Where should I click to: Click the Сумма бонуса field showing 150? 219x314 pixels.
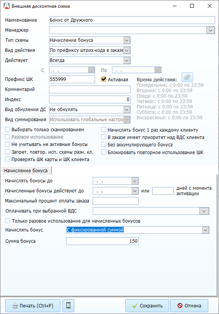102,241
